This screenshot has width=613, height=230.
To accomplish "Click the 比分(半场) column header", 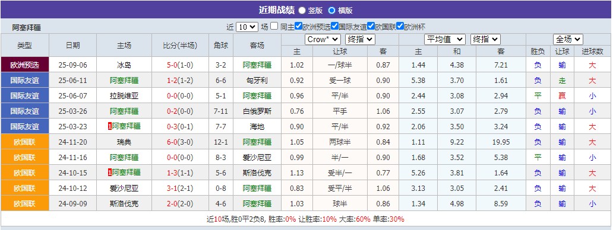I will 180,45.
